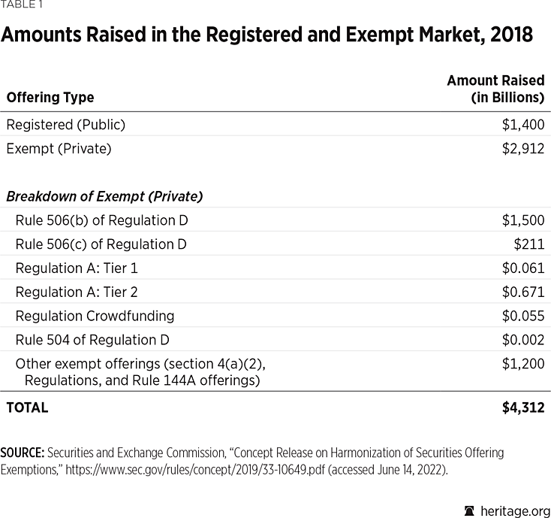Click the TOTAL row label
The height and width of the screenshot is (518, 551).
tap(27, 407)
